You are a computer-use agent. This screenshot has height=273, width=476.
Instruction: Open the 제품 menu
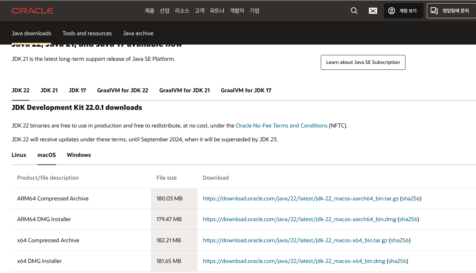[149, 11]
